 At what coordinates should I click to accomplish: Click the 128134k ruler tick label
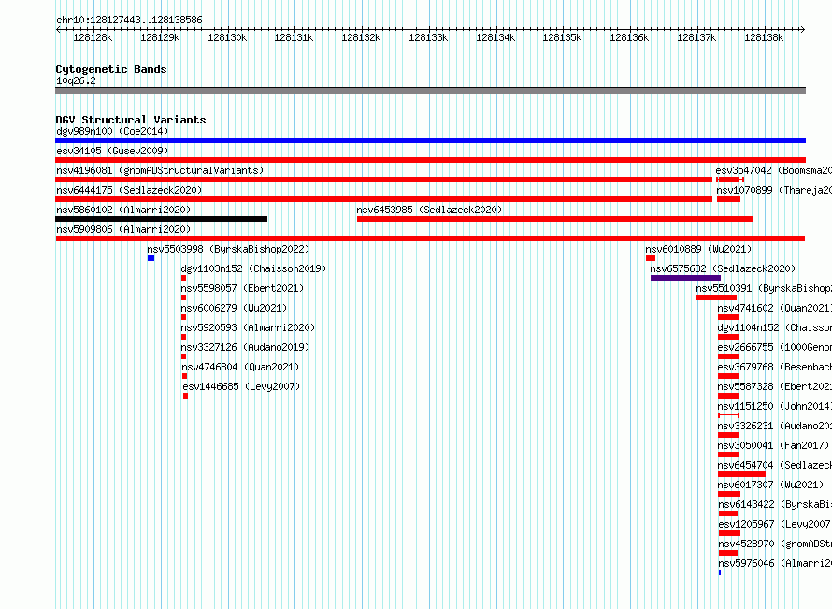[495, 37]
